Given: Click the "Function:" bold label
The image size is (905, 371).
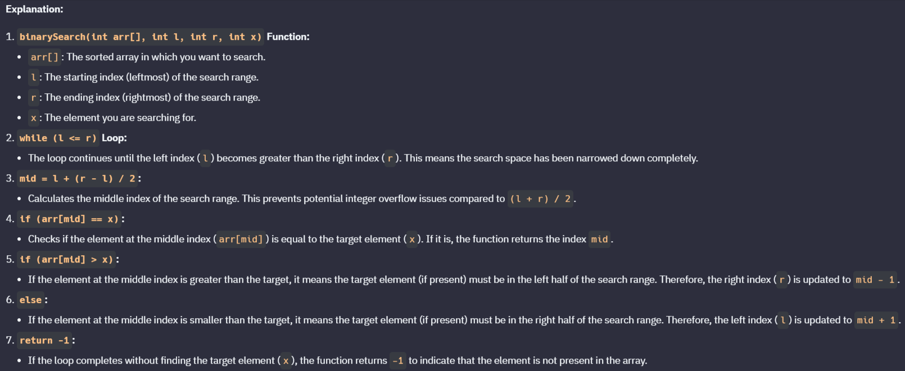Looking at the screenshot, I should pyautogui.click(x=288, y=37).
